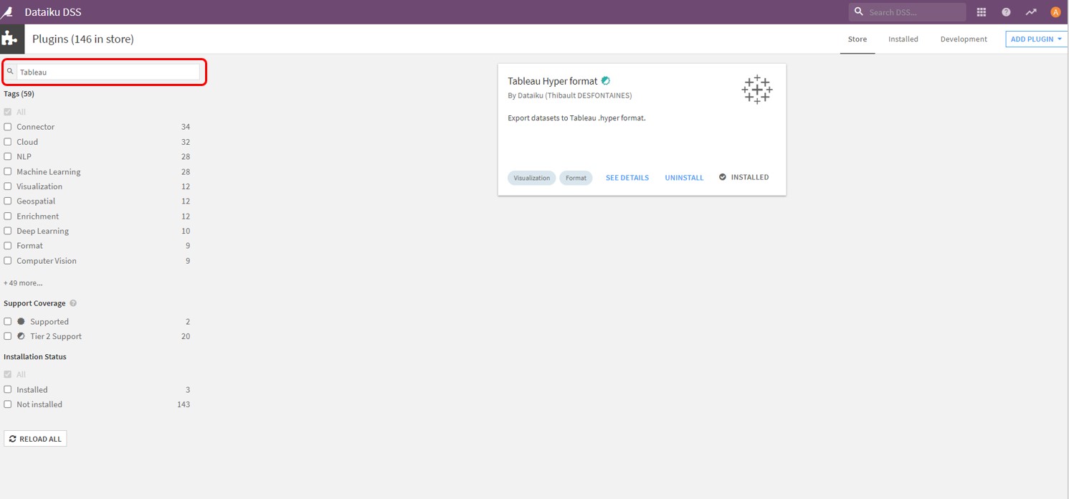This screenshot has width=1069, height=499.
Task: Open the ADD PLUGIN dropdown
Action: pos(1037,39)
